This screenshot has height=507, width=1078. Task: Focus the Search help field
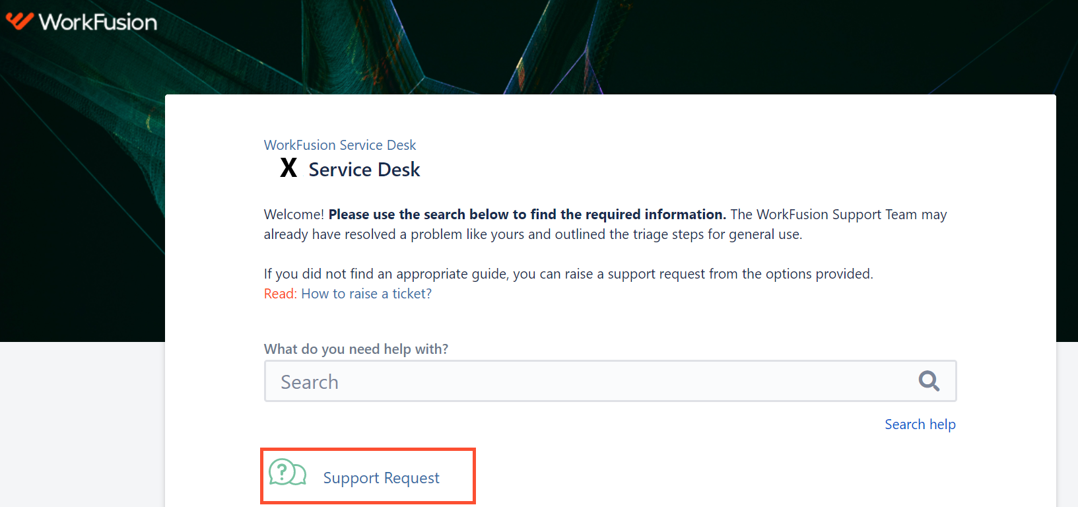(610, 381)
